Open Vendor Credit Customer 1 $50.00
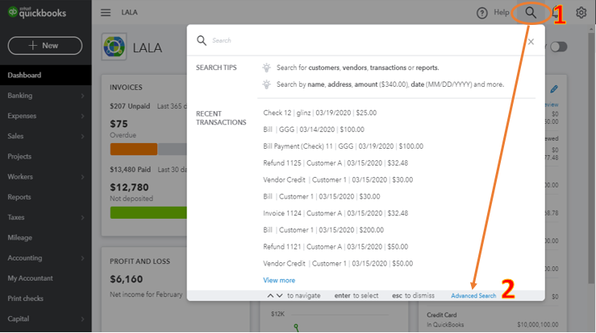596x333 pixels. click(338, 263)
